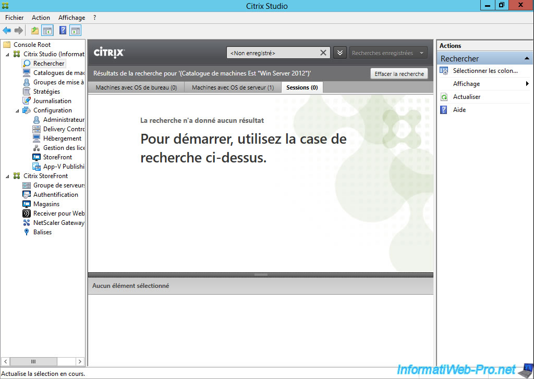The height and width of the screenshot is (379, 534).
Task: Click the Delivery Controllers icon
Action: [37, 129]
